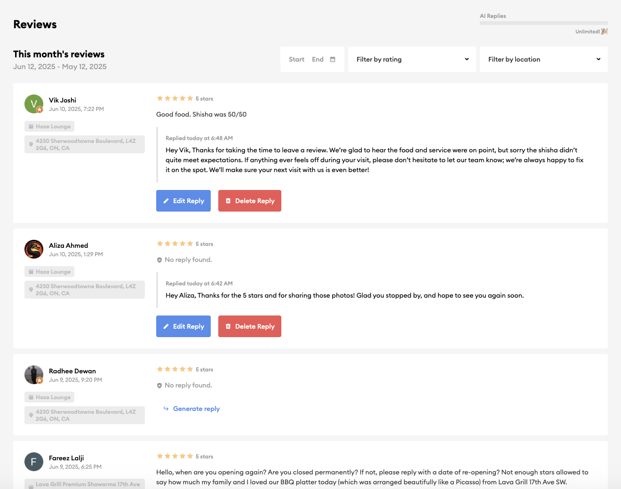This screenshot has width=621, height=489.
Task: Expand the Filter by rating chevron arrow
Action: [466, 59]
